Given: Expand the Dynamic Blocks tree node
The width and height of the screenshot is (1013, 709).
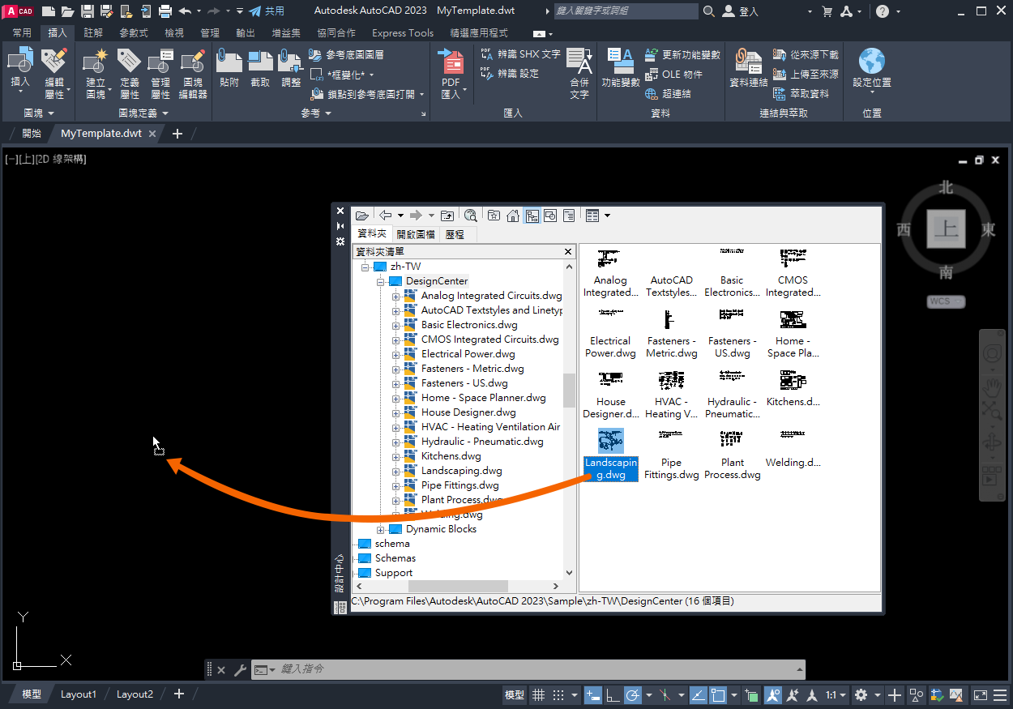Looking at the screenshot, I should click(x=381, y=529).
